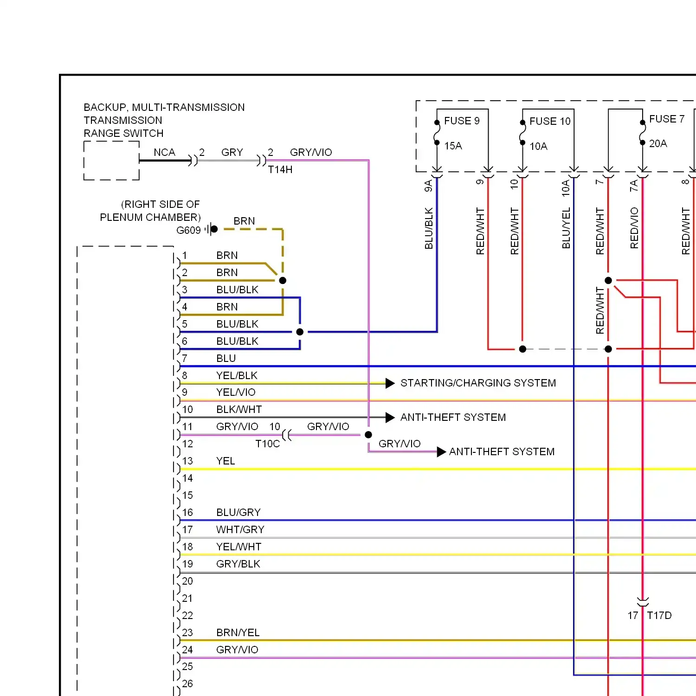Select the "FUSE 9" label

click(x=462, y=121)
